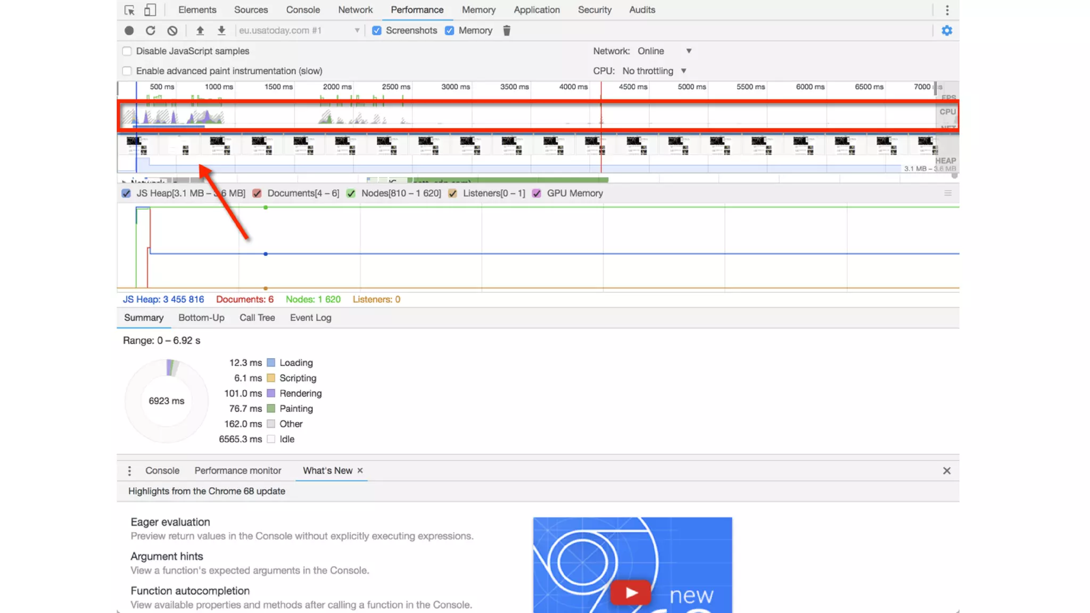The image size is (1090, 613).
Task: Open the eu.usatoday.com #1 recording dropdown
Action: coord(299,31)
